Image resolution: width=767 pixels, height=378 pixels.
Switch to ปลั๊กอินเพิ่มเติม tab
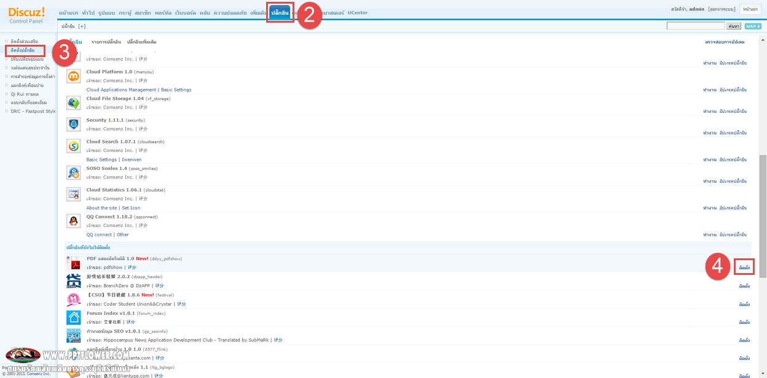(142, 42)
